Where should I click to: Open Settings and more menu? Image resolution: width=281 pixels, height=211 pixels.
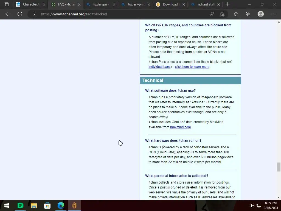pos(273,14)
